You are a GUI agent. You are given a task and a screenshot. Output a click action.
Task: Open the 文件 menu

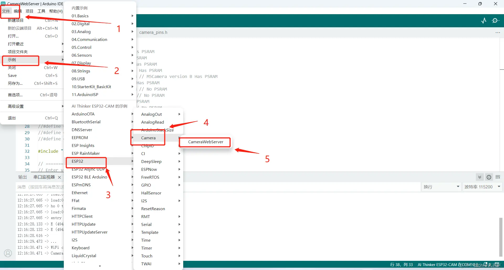point(6,11)
